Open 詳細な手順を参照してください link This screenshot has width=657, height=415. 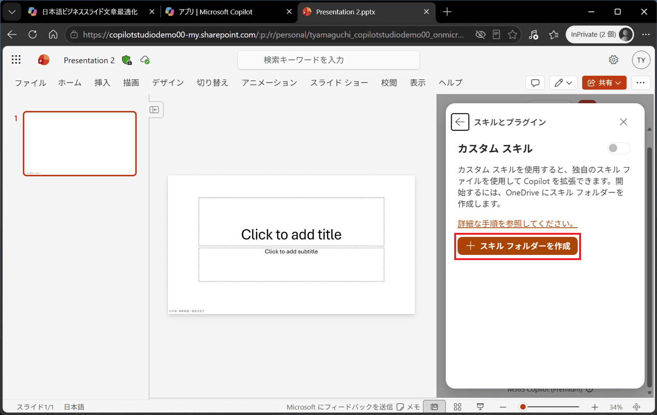(517, 224)
